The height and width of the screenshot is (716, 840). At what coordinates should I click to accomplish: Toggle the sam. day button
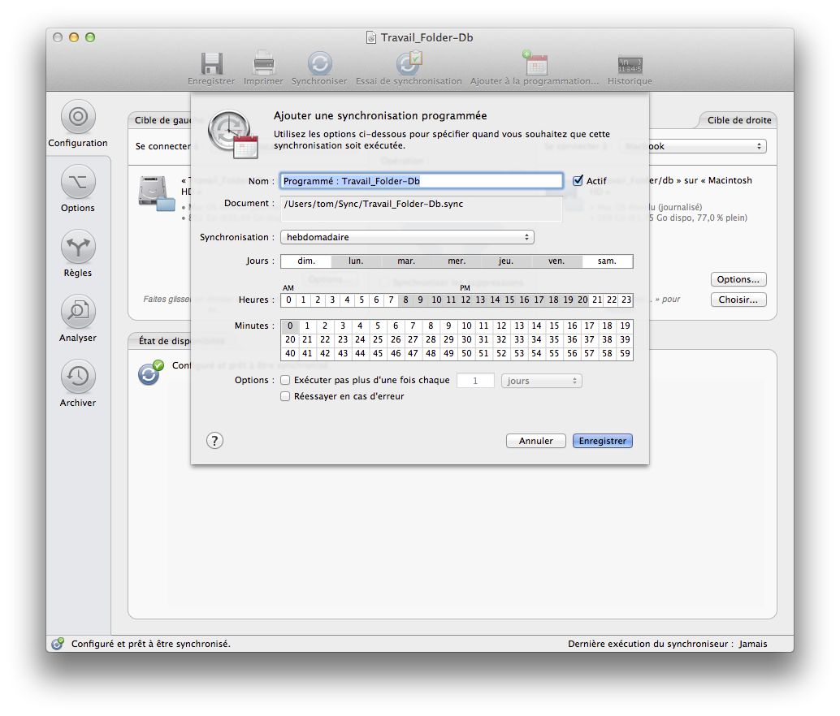point(607,261)
